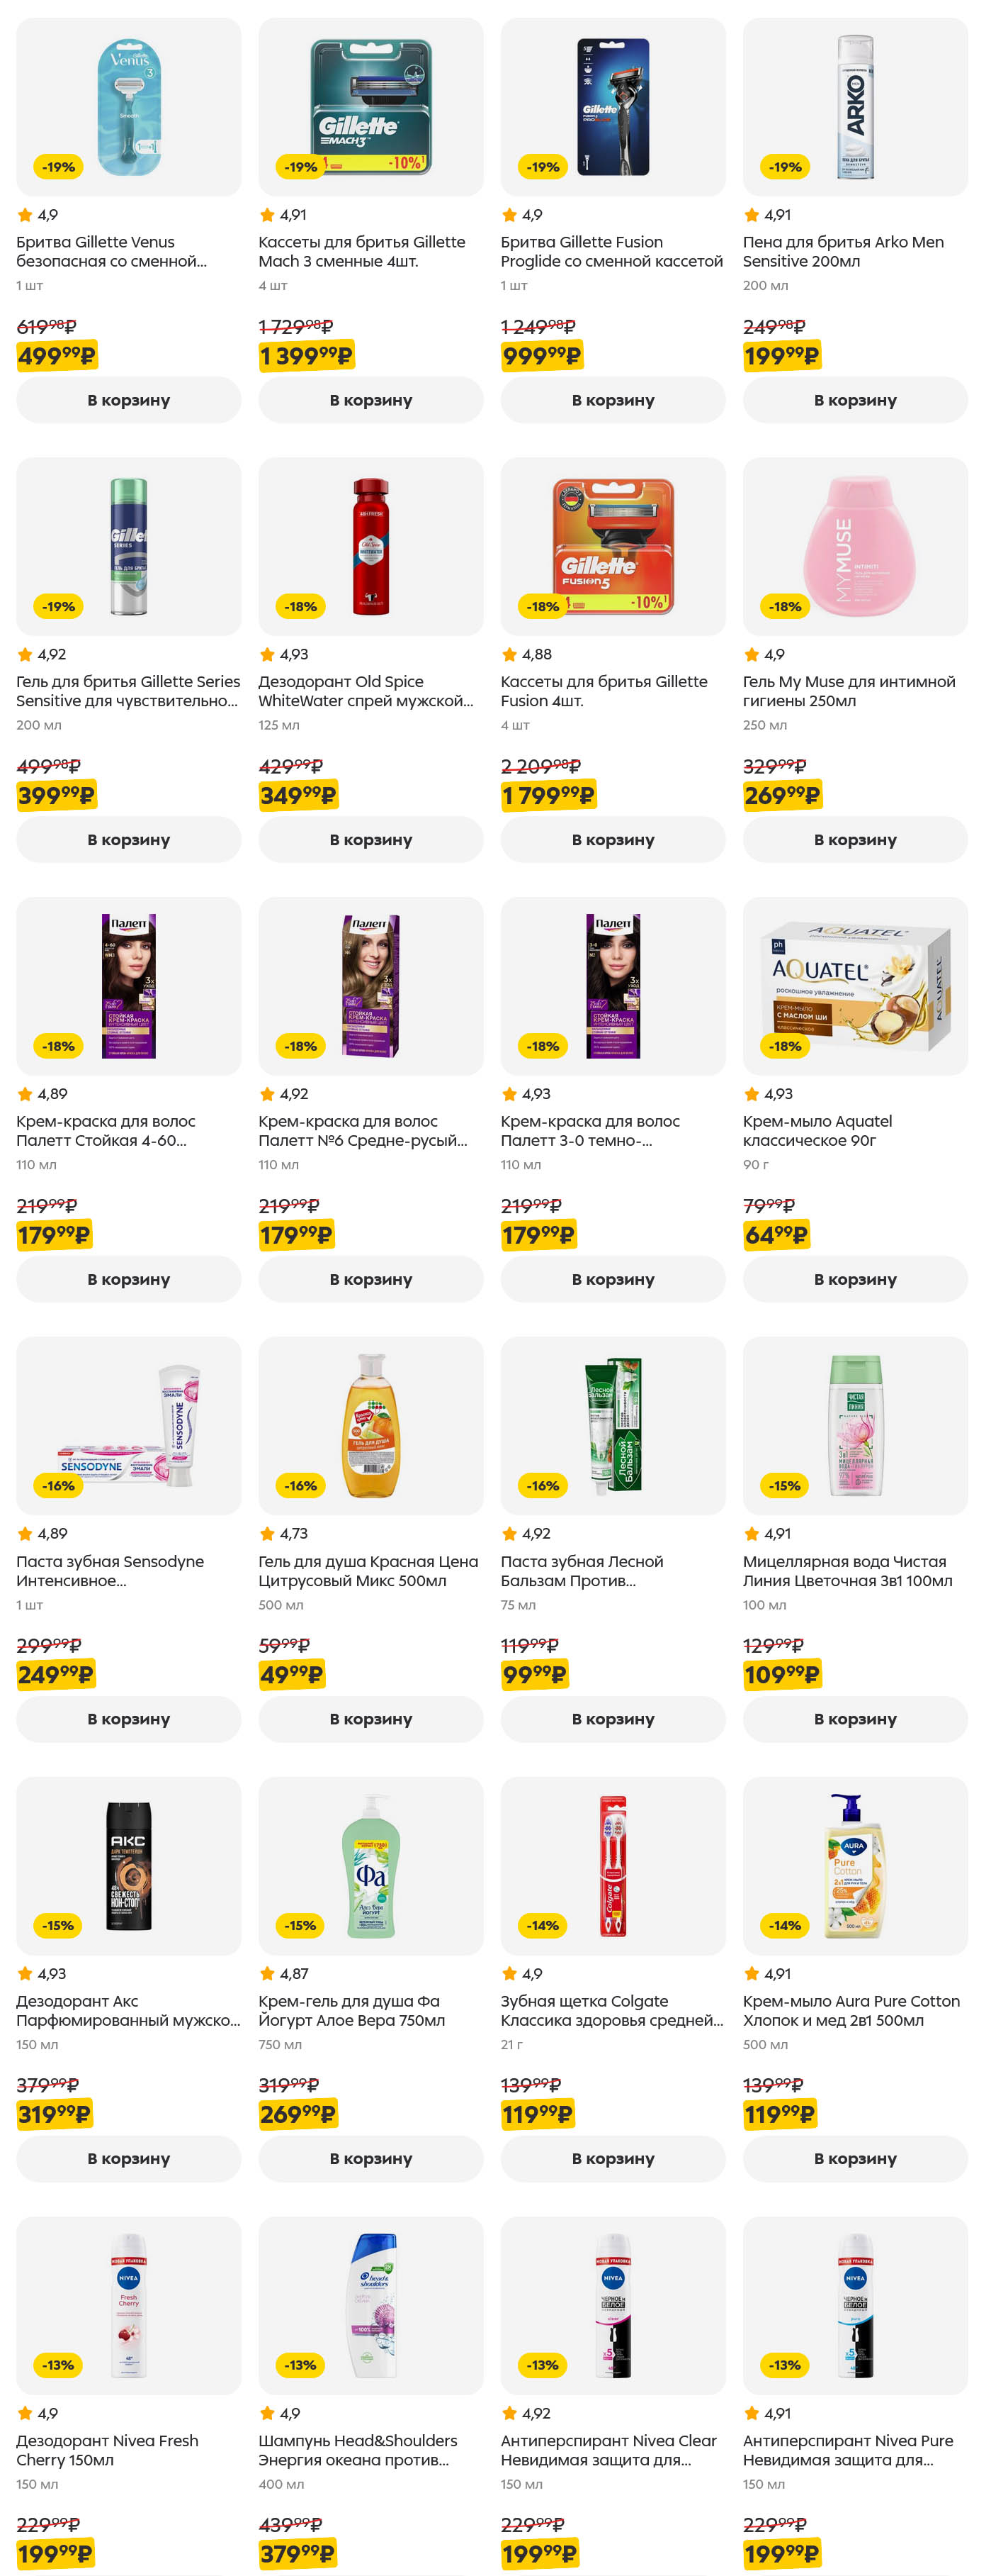
Task: Open the Gillette Fusion 4шт cartridges title link
Action: [x=604, y=691]
